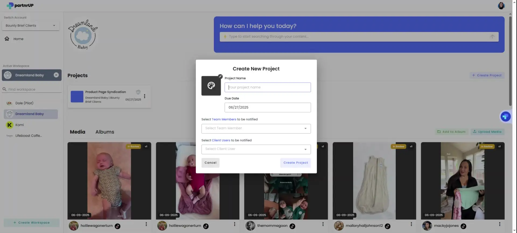517x233 pixels.
Task: Click mackyjojones's profile avatar
Action: tap(427, 226)
